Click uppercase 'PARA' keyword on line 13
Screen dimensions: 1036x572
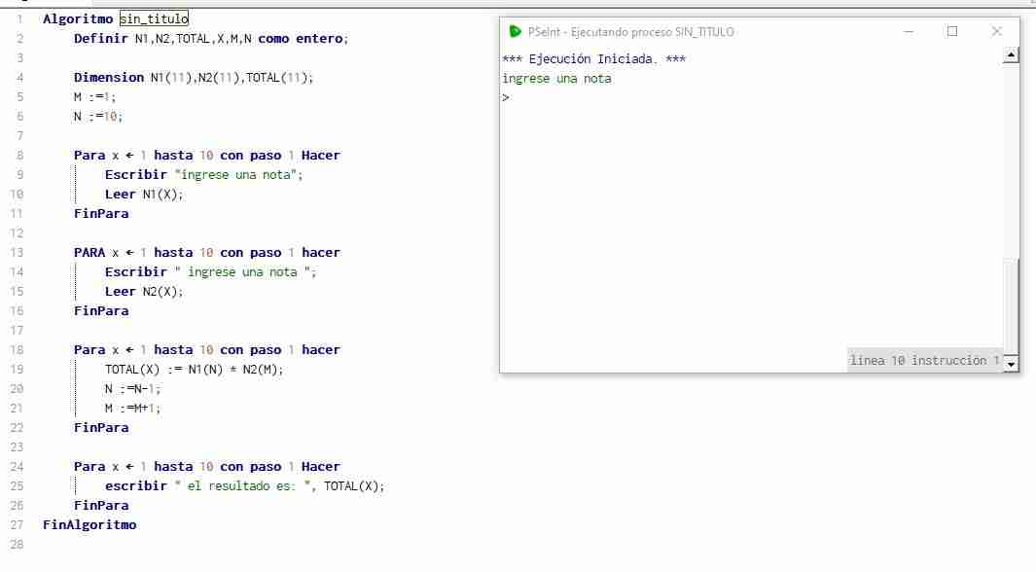click(89, 252)
